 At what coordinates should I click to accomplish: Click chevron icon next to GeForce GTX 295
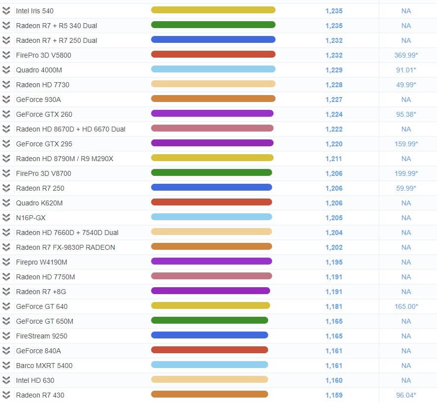point(6,144)
